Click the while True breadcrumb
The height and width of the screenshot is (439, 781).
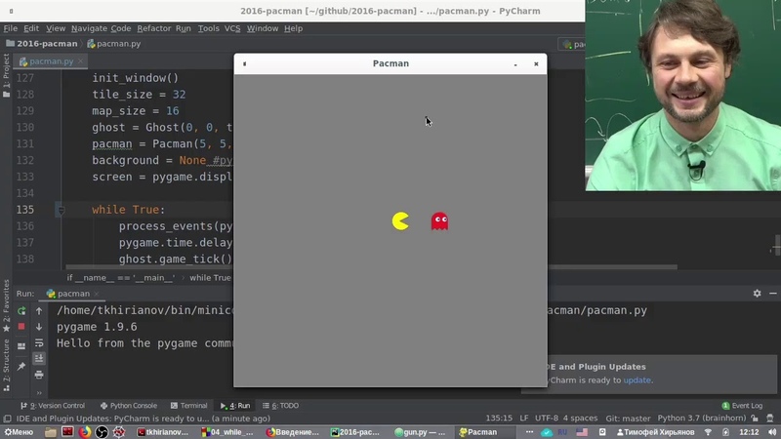(x=210, y=278)
